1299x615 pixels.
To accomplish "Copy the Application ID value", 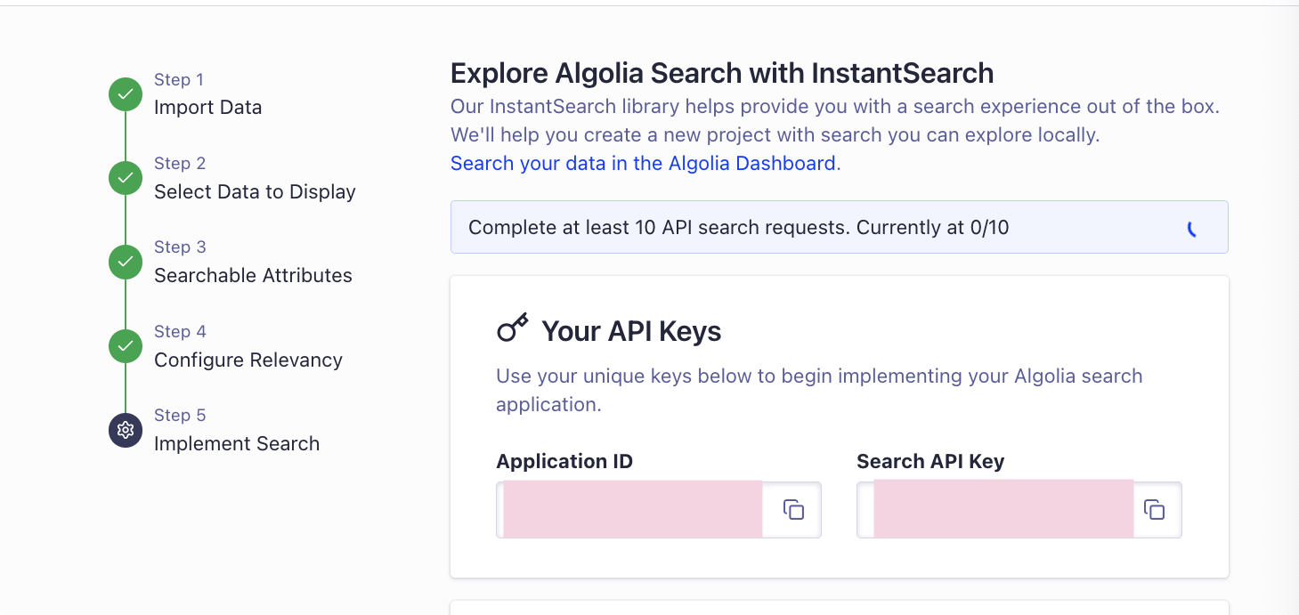I will point(793,510).
